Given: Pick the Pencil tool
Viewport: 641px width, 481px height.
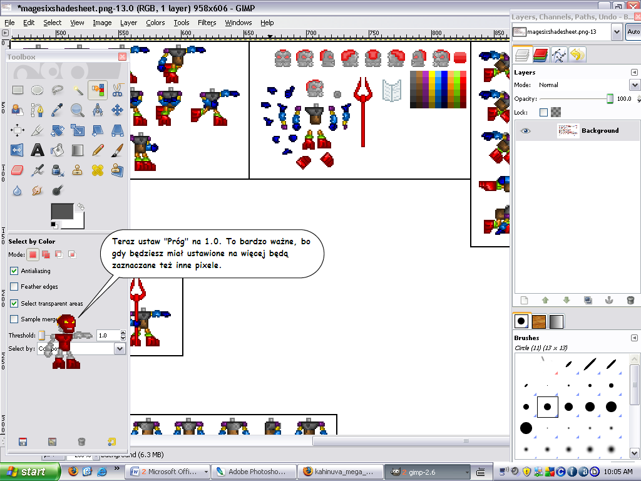Looking at the screenshot, I should 97,150.
